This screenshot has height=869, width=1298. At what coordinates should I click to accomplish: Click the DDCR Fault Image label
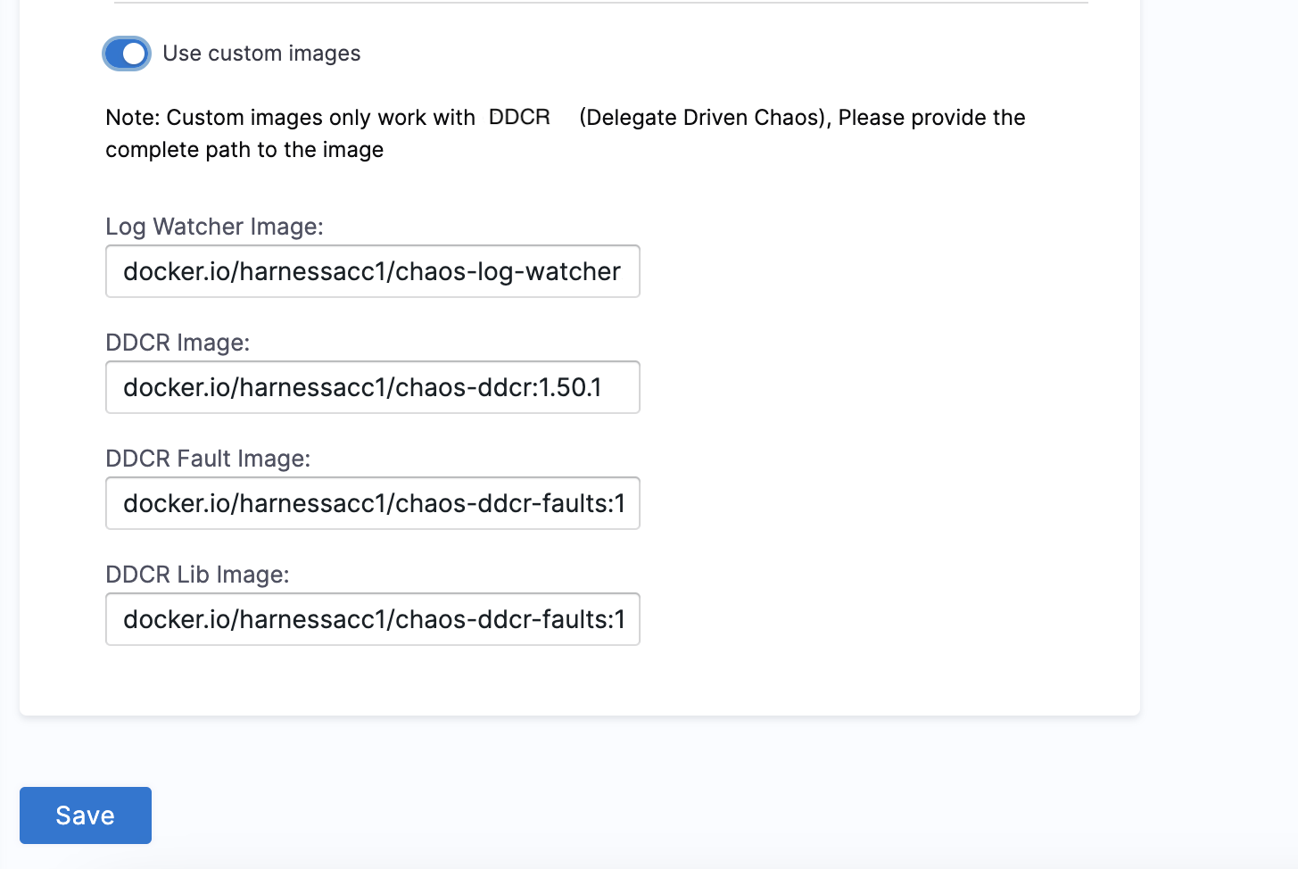(x=207, y=459)
